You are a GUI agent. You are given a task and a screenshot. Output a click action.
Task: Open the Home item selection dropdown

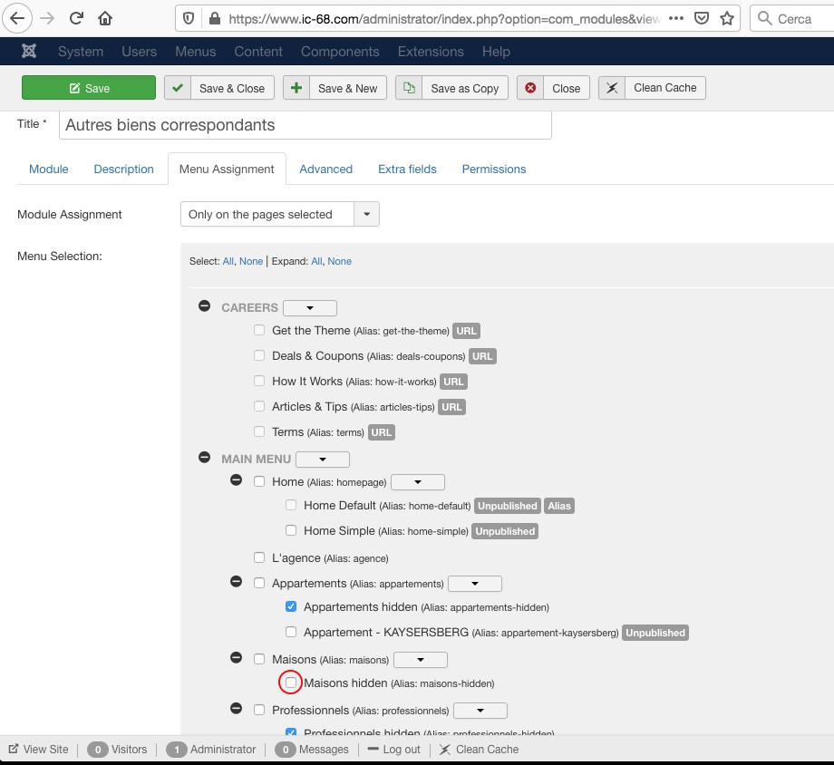coord(418,482)
